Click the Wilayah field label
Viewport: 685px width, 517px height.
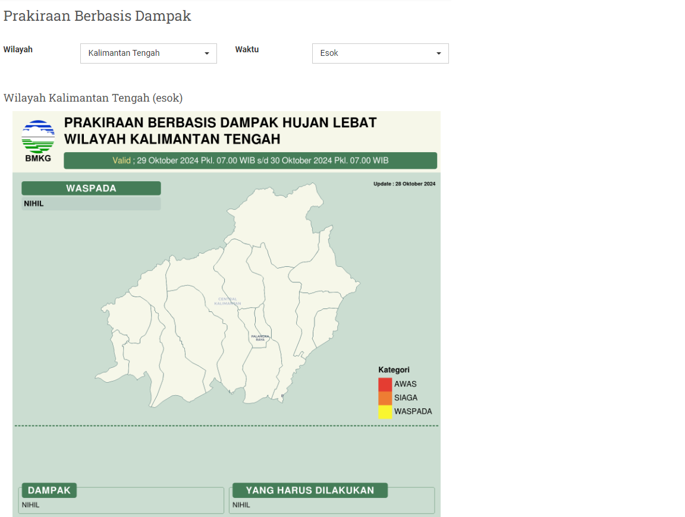tap(18, 49)
